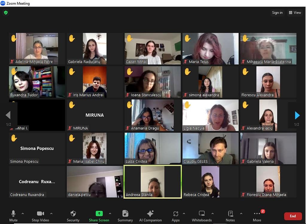Select Ruxandra Tudor video tile
The image size is (306, 224).
tap(37, 82)
